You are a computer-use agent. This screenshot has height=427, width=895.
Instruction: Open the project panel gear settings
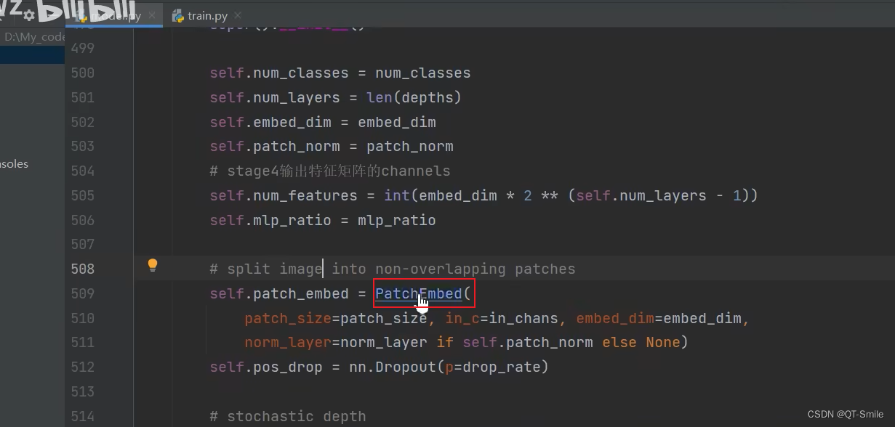(29, 15)
